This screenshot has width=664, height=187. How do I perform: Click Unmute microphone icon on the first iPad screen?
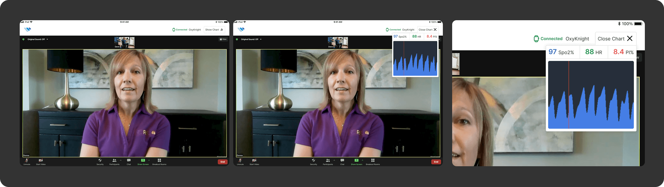(27, 161)
